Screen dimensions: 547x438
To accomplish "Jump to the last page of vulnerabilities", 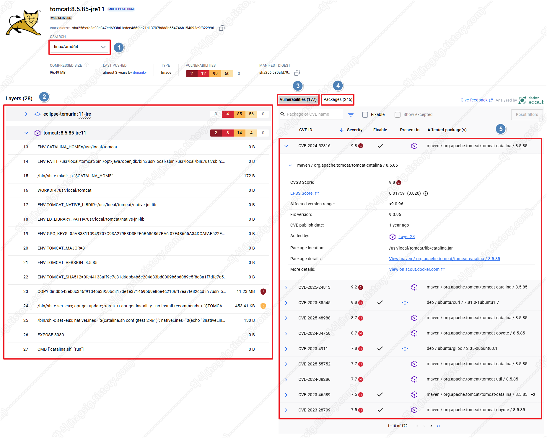I will 438,426.
